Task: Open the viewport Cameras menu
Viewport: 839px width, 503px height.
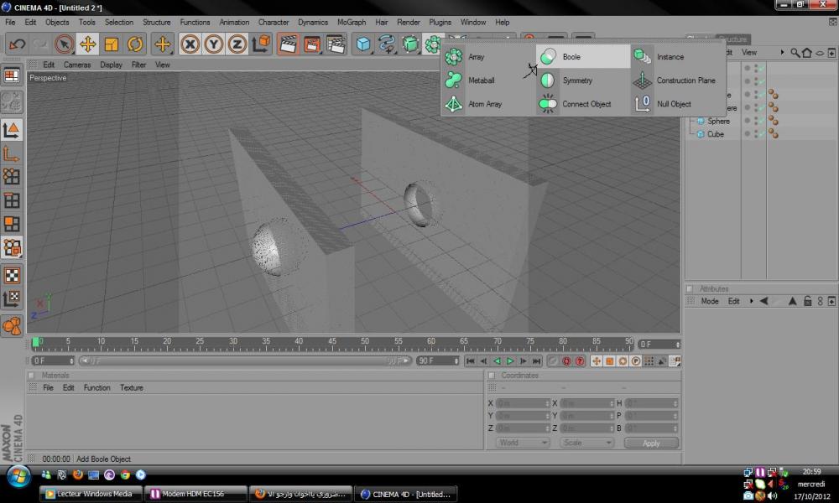Action: pos(77,65)
